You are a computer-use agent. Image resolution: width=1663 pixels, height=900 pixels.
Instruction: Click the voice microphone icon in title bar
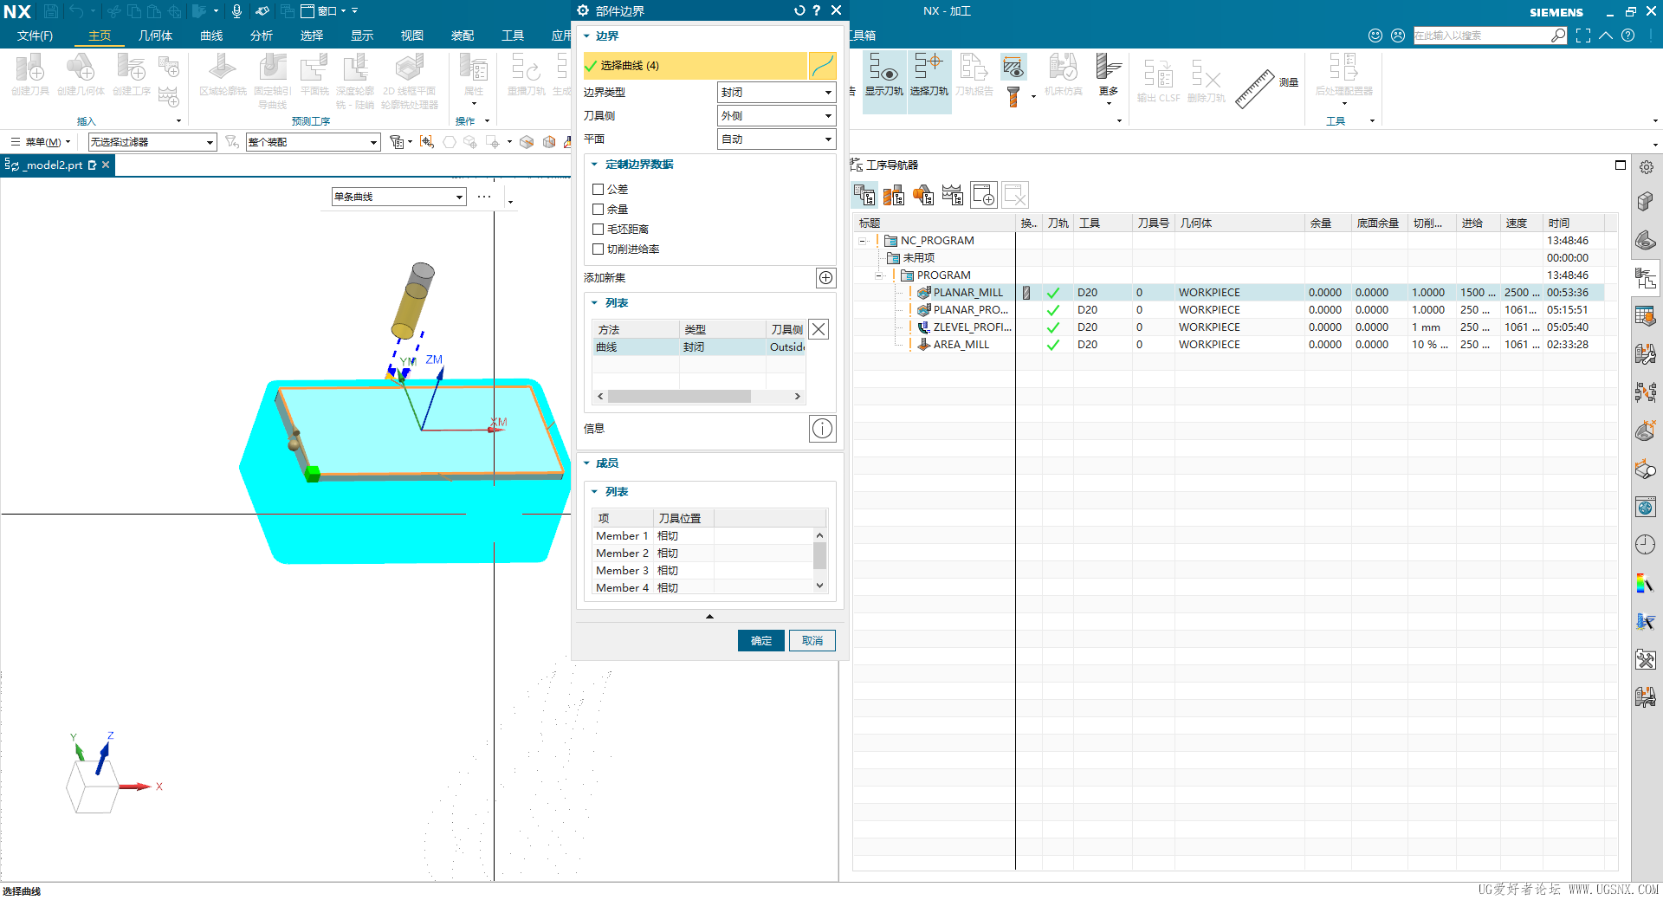236,11
